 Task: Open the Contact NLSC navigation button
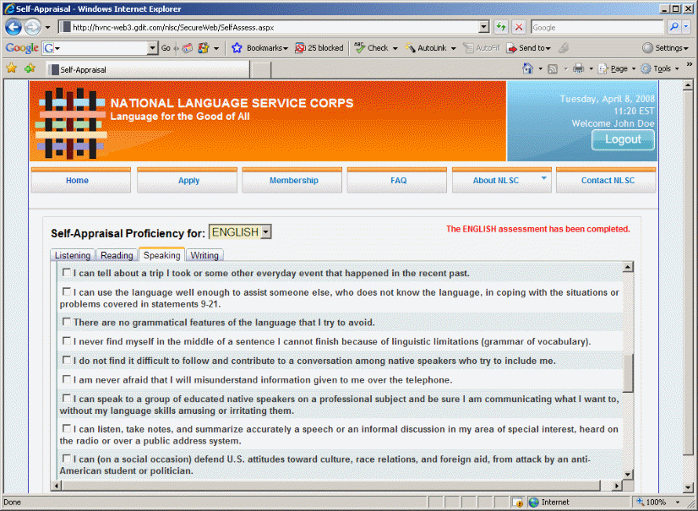pyautogui.click(x=606, y=180)
